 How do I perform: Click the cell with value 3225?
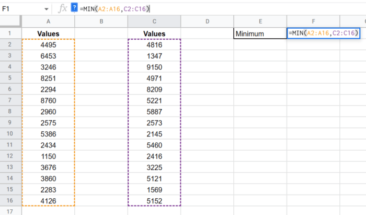coord(154,167)
